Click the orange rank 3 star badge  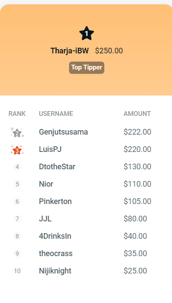(17, 150)
